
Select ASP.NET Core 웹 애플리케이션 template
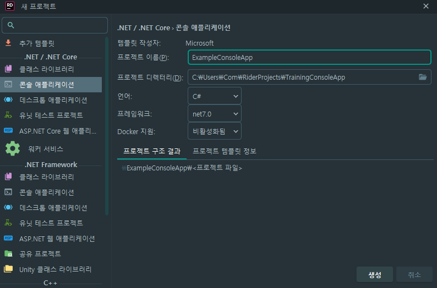(51, 131)
